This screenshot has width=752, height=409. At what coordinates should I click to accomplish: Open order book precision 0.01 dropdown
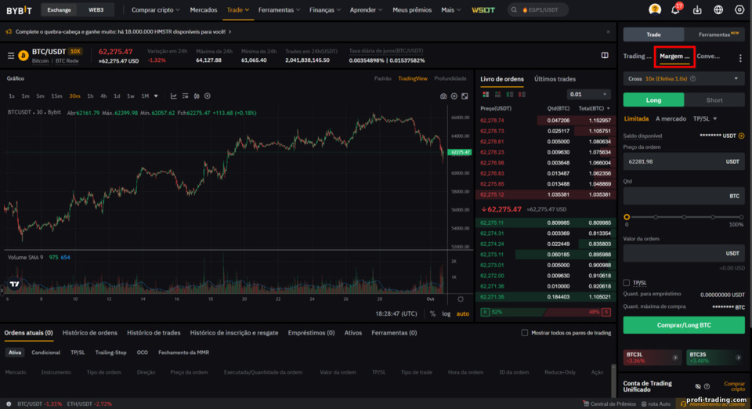[x=588, y=95]
